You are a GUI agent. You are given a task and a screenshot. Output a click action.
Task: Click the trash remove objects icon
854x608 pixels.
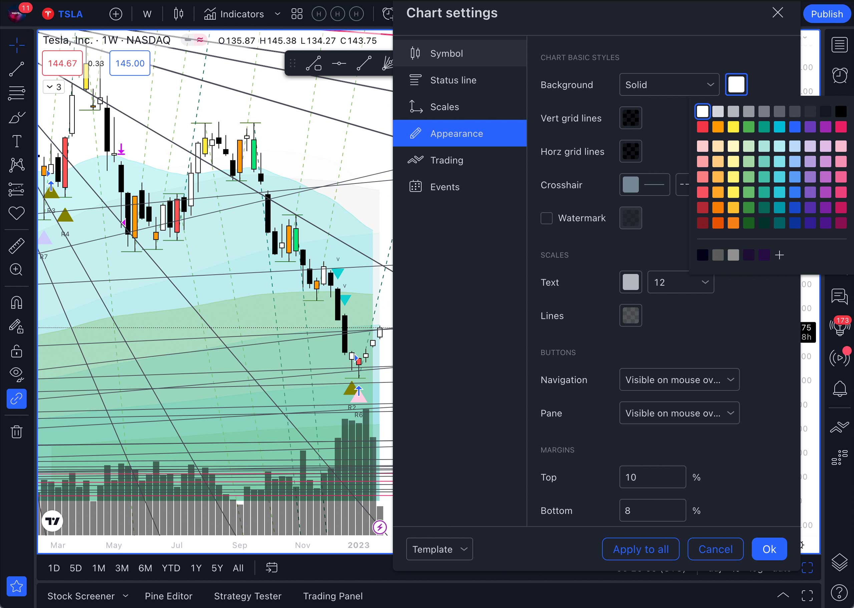(x=16, y=432)
